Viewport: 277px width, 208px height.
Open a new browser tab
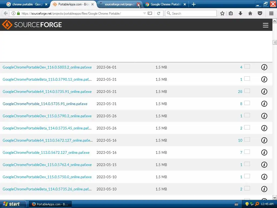pyautogui.click(x=194, y=4)
